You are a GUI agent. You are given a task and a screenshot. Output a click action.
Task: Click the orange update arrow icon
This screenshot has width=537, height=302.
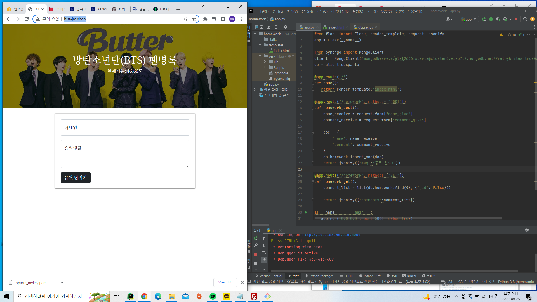click(x=533, y=19)
